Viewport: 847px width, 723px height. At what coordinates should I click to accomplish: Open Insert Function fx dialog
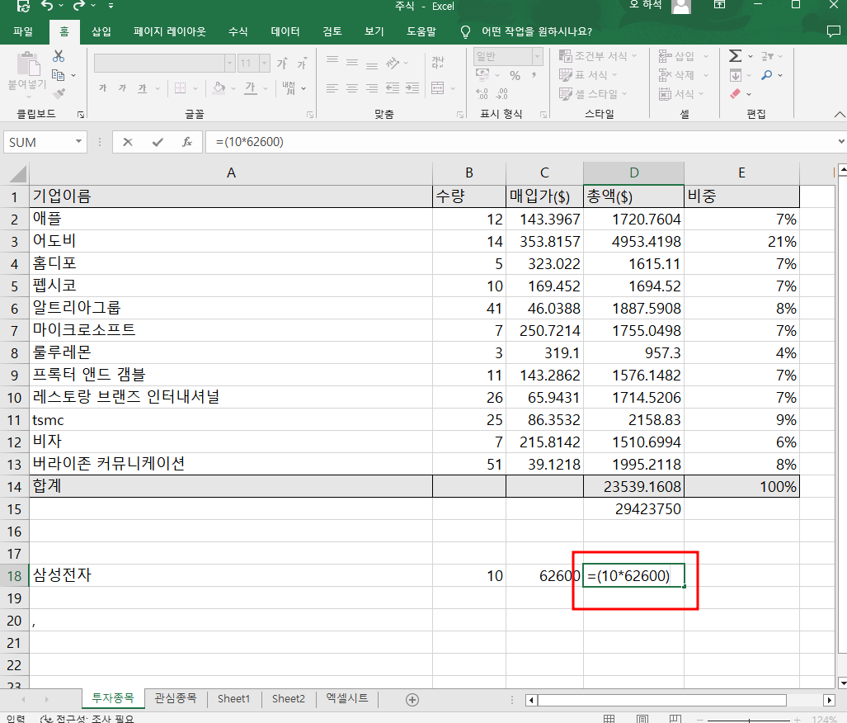(x=187, y=142)
